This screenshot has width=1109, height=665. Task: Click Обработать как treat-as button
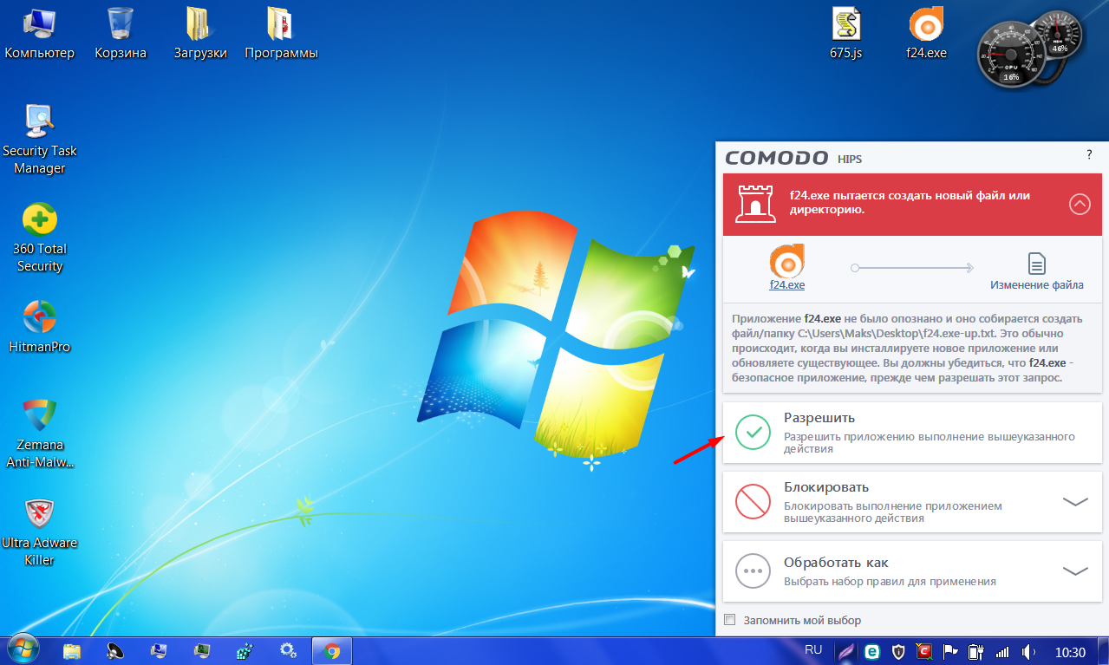[x=912, y=571]
